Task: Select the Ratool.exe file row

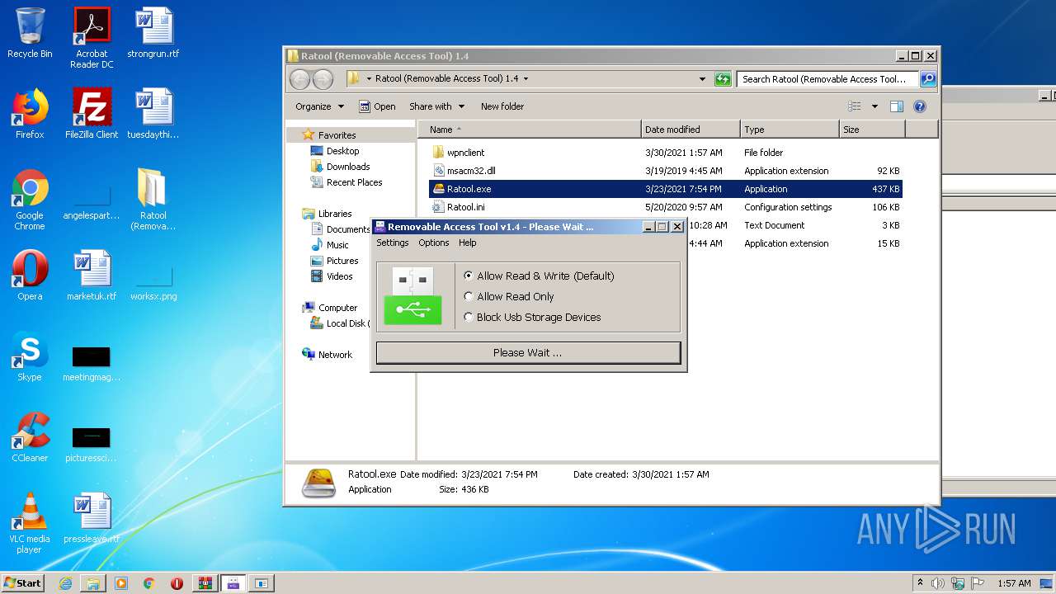Action: (x=666, y=189)
